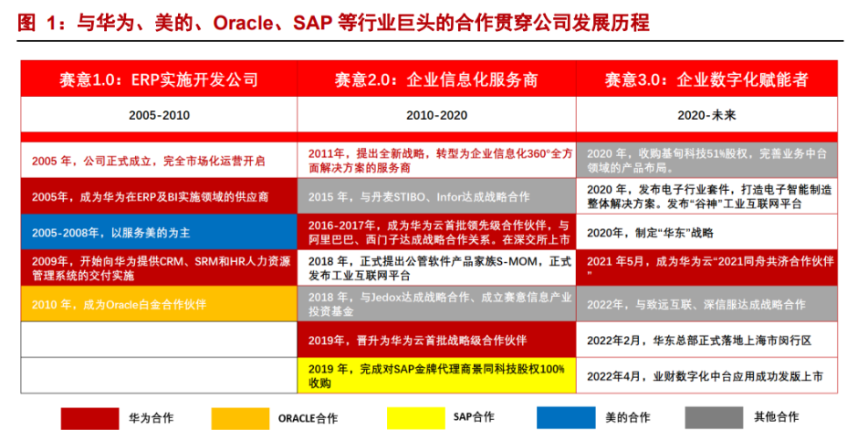Select the header '赛意2.0：企业信息化服务商'
The image size is (847, 430).
(436, 79)
